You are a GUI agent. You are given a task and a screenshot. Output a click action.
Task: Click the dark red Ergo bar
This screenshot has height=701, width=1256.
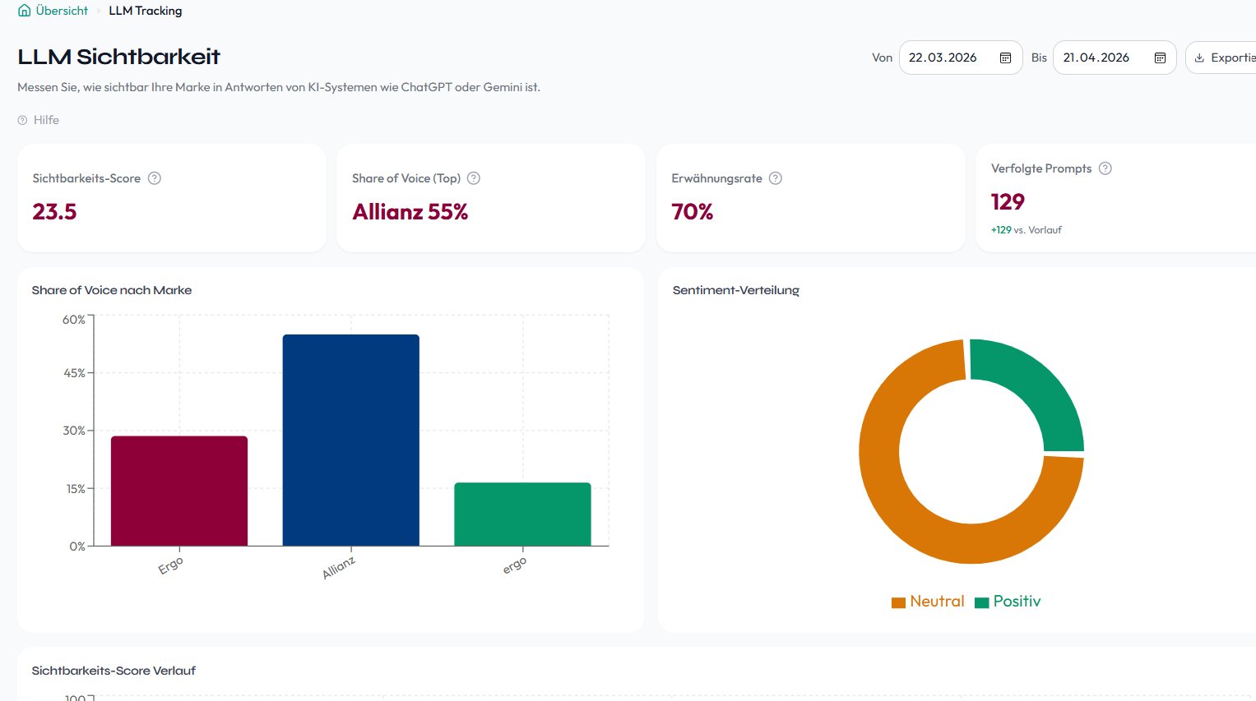(179, 491)
